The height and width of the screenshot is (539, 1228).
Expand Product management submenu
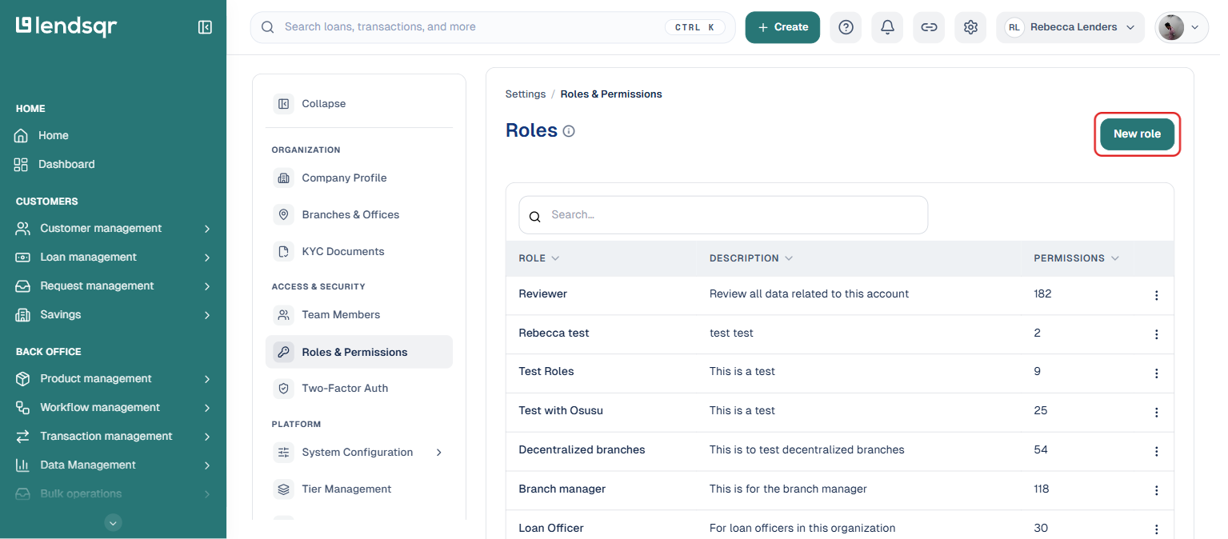pos(207,379)
